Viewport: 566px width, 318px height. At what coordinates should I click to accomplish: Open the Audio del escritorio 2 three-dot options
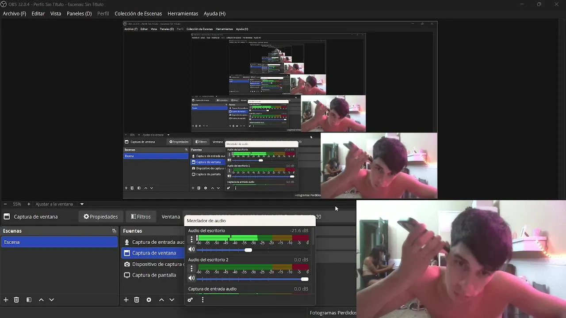(x=191, y=268)
